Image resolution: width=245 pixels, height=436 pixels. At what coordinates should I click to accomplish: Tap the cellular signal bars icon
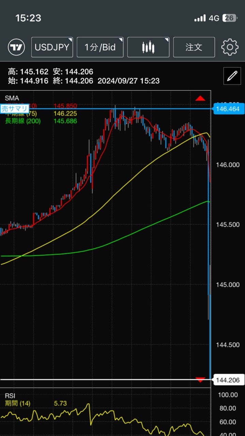tap(200, 18)
